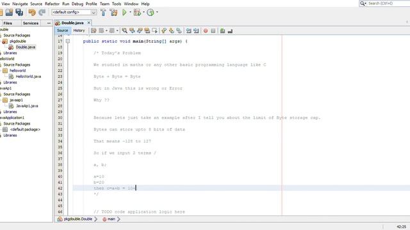Select the javaap1 package node
This screenshot has width=410, height=230.
point(16,100)
